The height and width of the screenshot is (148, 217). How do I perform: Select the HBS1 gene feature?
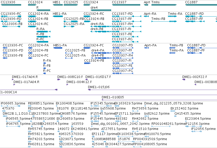pyautogui.click(x=58, y=5)
